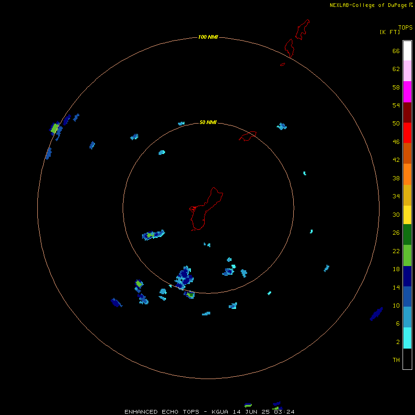This screenshot has width=415, height=415.
Task: Click the legend value "62"
Action: coord(396,69)
